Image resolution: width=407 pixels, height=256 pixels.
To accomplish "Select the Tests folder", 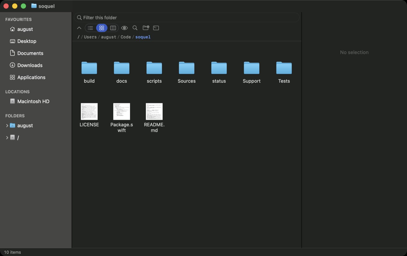I will (x=284, y=72).
